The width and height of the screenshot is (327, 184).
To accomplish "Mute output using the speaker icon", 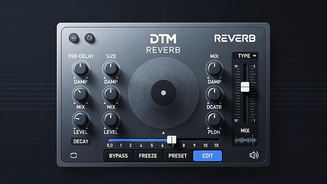I will 254,155.
